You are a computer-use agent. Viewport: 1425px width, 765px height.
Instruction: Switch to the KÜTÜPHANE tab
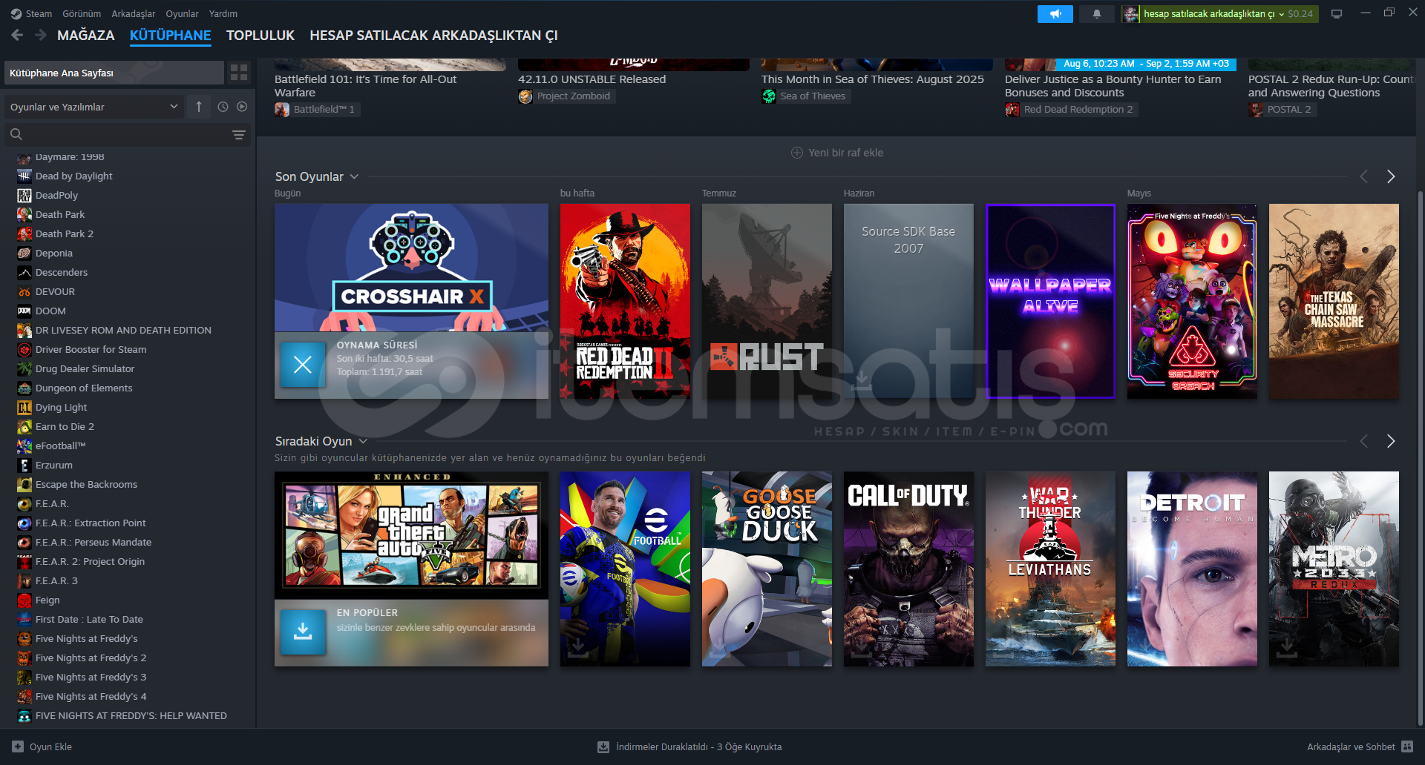point(170,36)
